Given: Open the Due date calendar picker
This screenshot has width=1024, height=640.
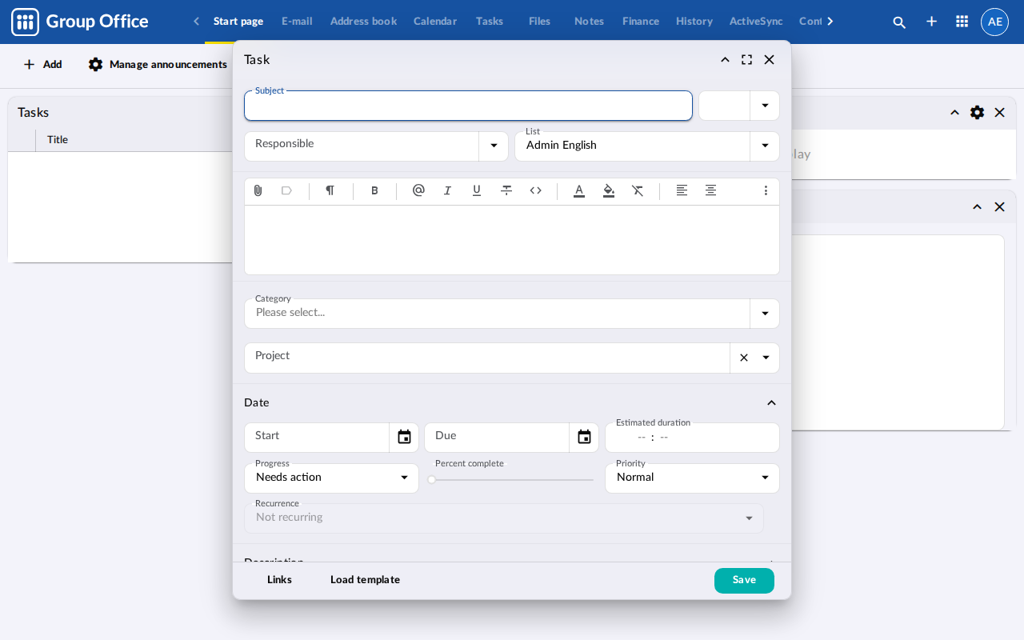Looking at the screenshot, I should 584,437.
